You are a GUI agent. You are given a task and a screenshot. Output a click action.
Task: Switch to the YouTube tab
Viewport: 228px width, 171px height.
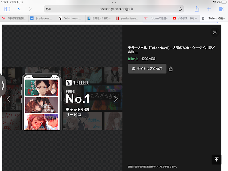[185, 18]
